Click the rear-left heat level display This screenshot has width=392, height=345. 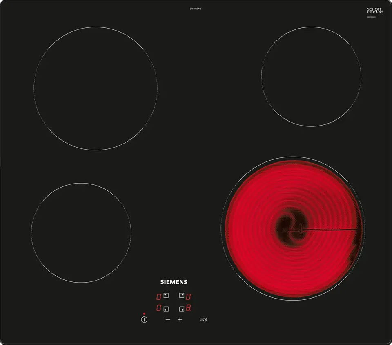[158, 296]
